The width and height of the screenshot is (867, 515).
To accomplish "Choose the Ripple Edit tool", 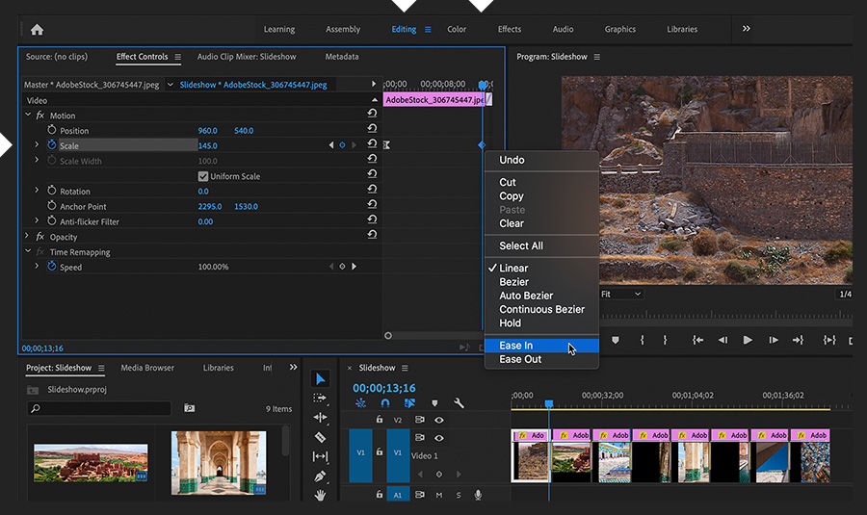I will (321, 418).
